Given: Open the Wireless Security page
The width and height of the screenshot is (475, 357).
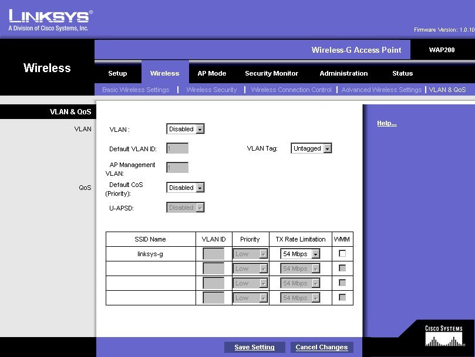Looking at the screenshot, I should [x=211, y=90].
